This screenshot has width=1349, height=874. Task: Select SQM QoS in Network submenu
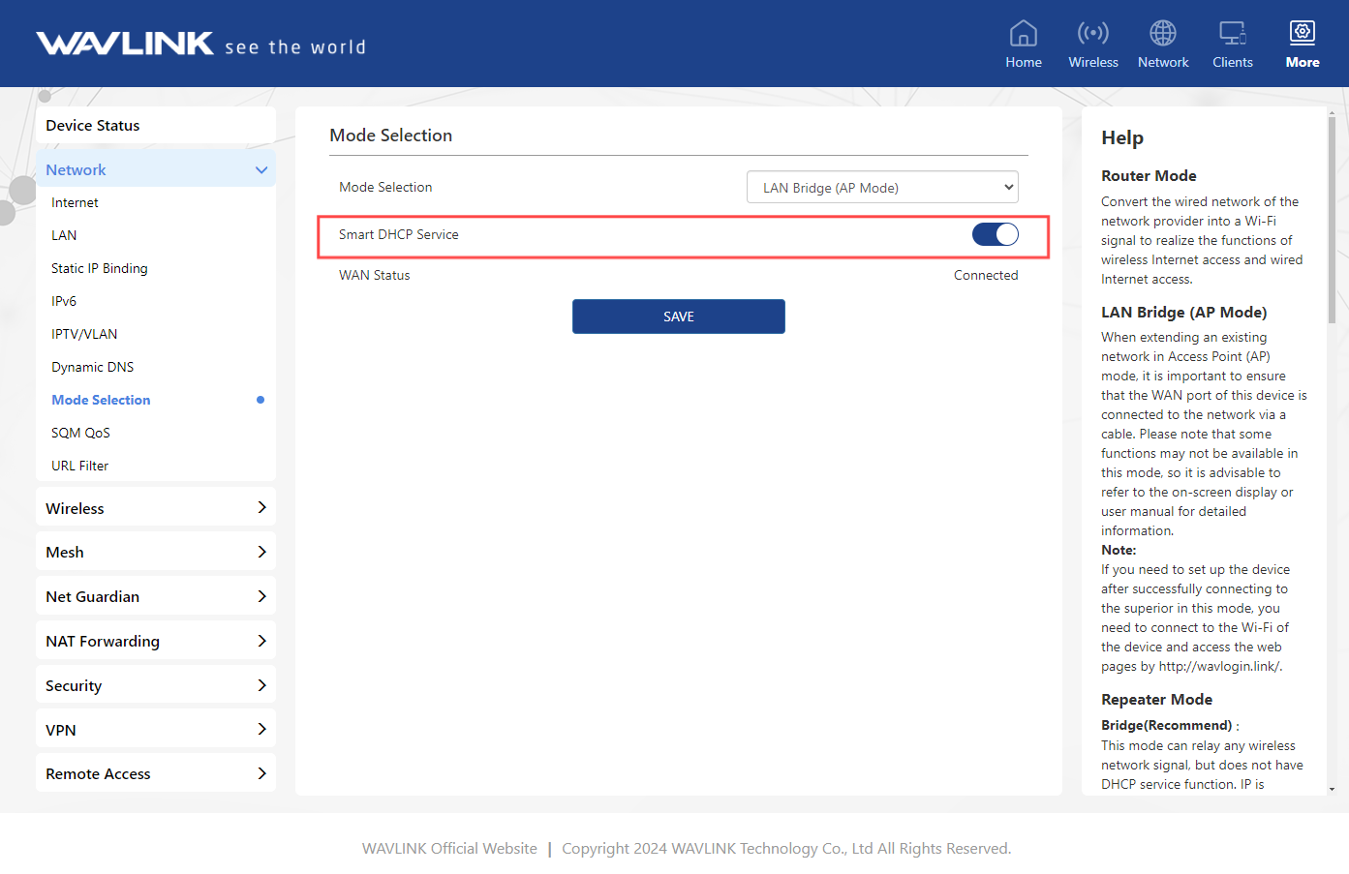80,433
